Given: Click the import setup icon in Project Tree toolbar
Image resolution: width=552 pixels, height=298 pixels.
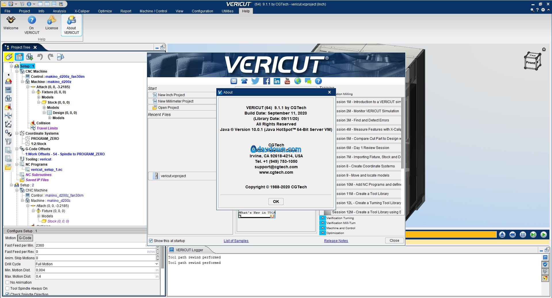Looking at the screenshot, I should point(29,57).
